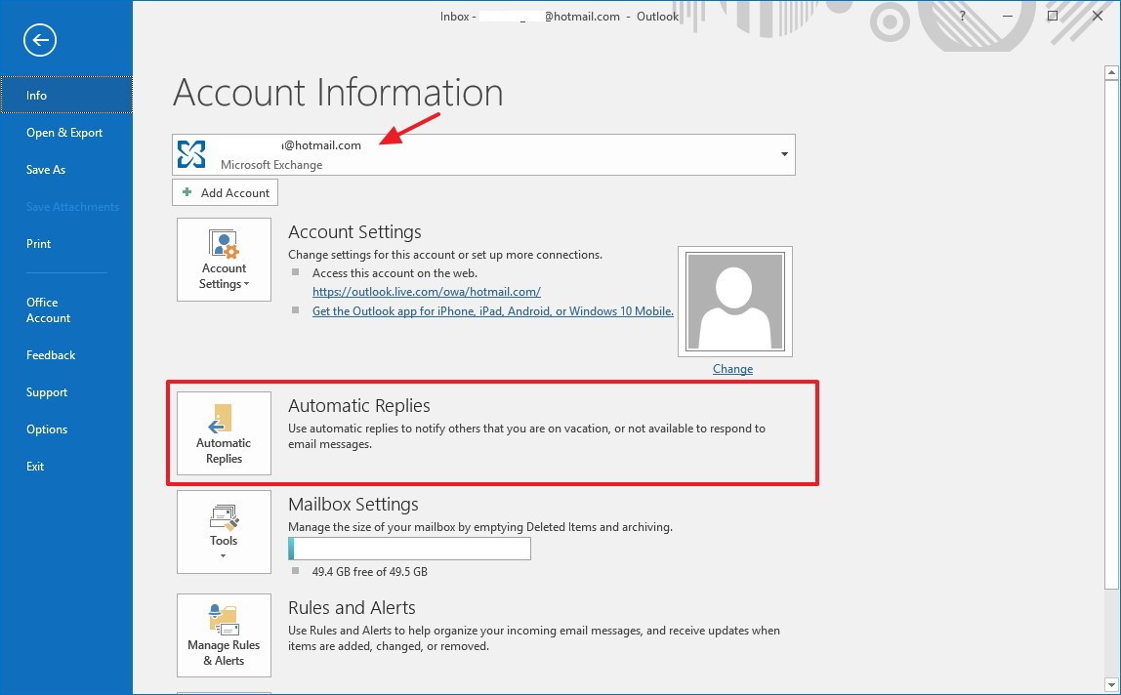1121x695 pixels.
Task: Open the Mailbox Tools dropdown button
Action: (224, 532)
